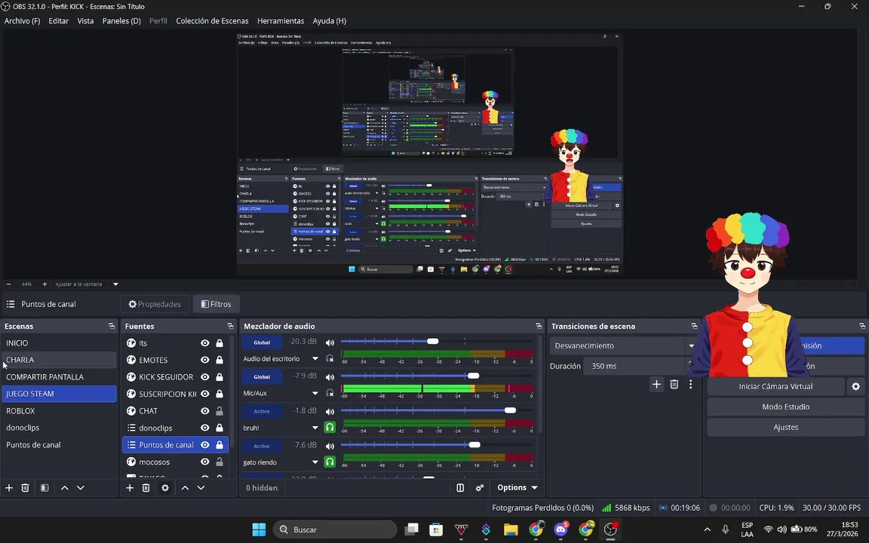
Task: Toggle monitoring headphones for gato riendo
Action: tap(330, 462)
